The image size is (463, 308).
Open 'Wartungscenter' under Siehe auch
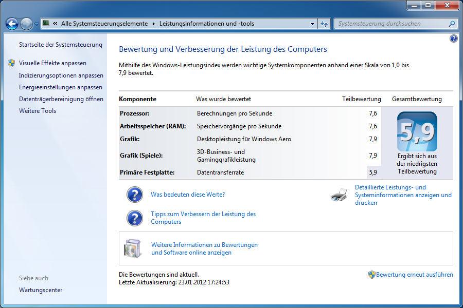41,290
